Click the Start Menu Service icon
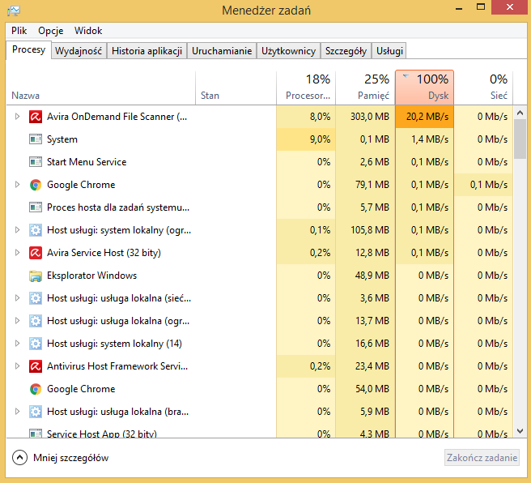This screenshot has height=483, width=531. coord(36,162)
